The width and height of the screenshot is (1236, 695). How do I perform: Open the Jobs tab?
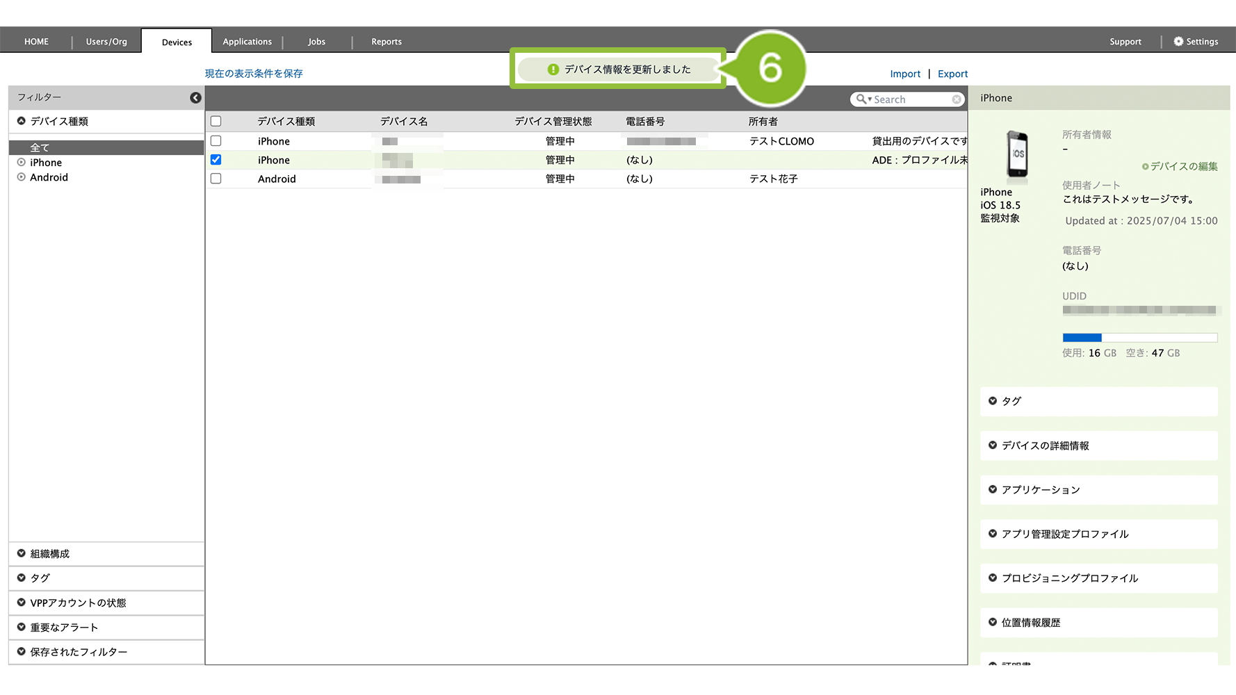[x=317, y=42]
